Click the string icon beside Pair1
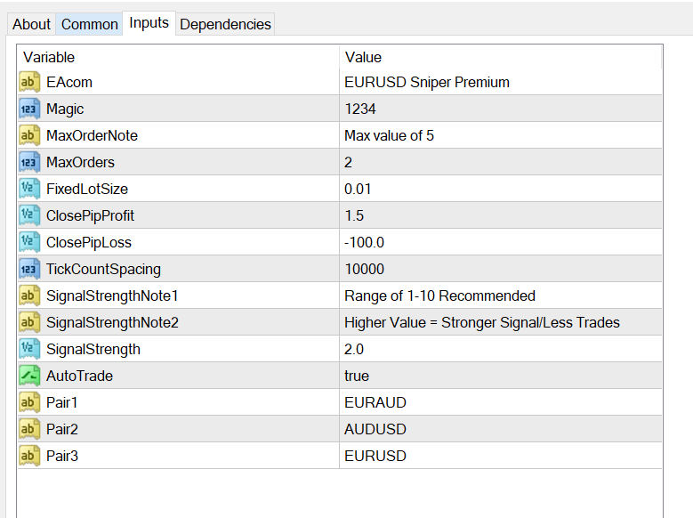Viewport: 693px width, 518px height. pos(29,402)
